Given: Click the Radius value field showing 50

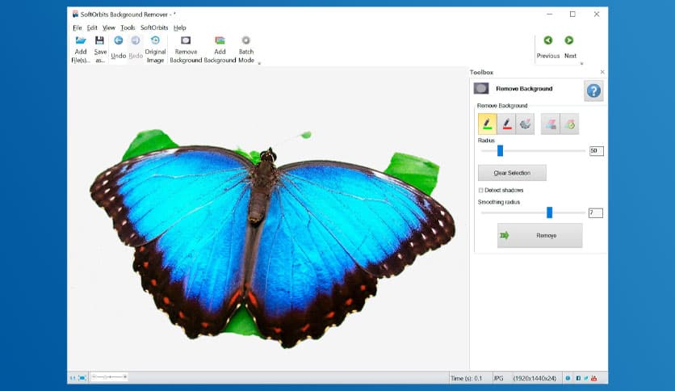Looking at the screenshot, I should pyautogui.click(x=596, y=151).
